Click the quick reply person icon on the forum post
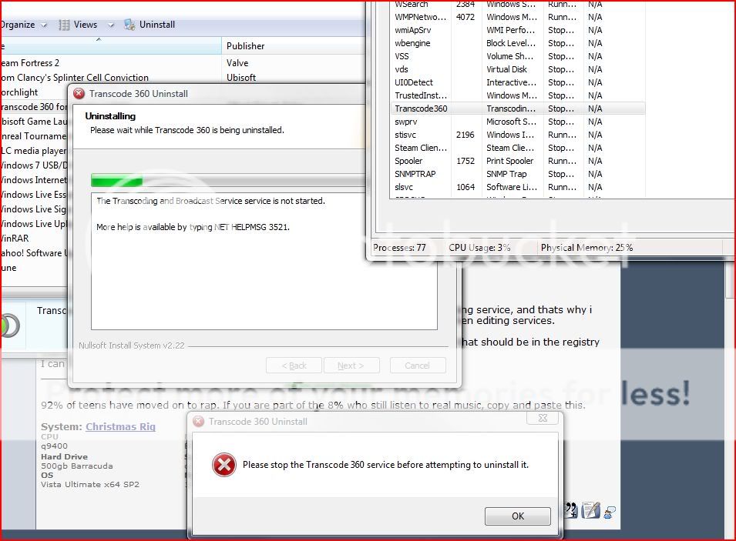The height and width of the screenshot is (541, 736). click(x=610, y=512)
